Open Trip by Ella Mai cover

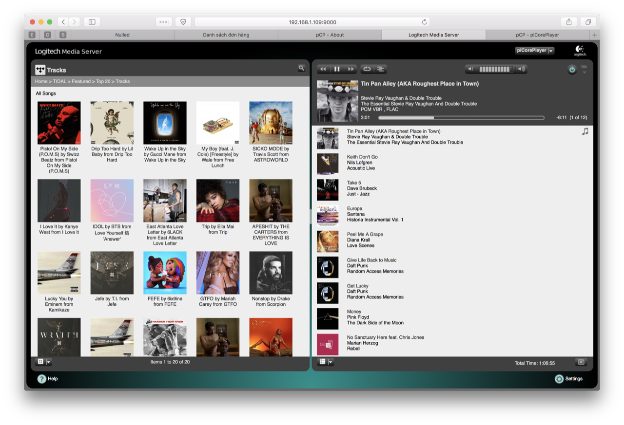click(218, 201)
